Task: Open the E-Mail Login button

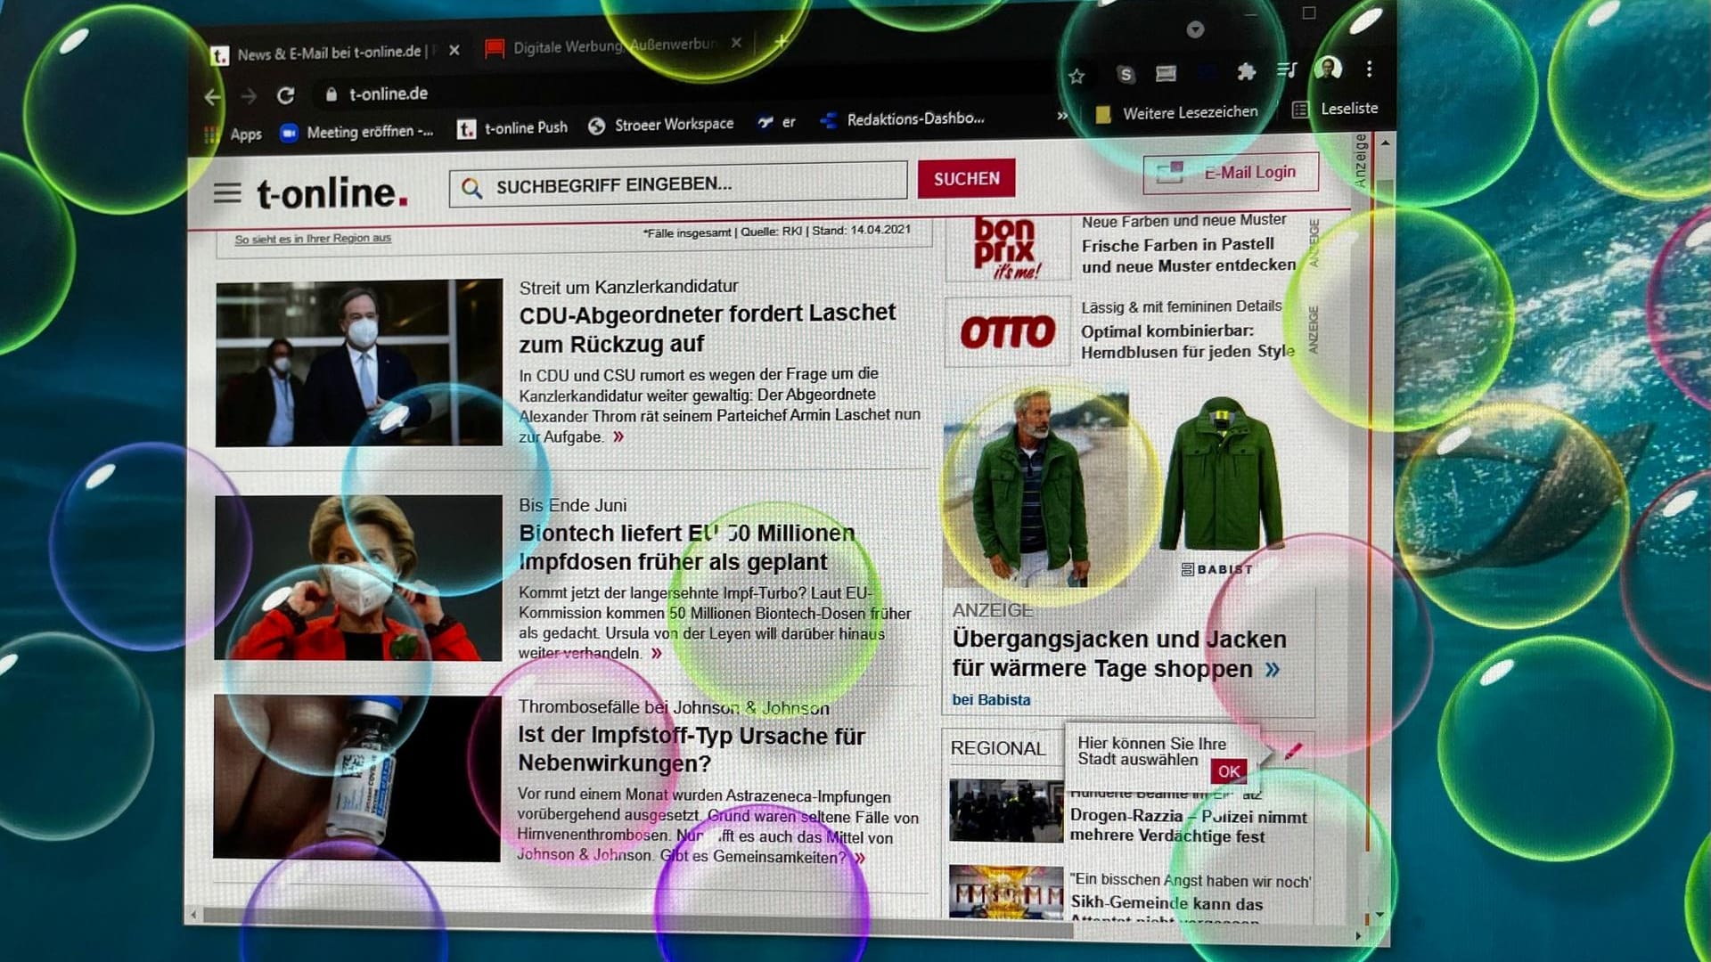Action: point(1231,173)
